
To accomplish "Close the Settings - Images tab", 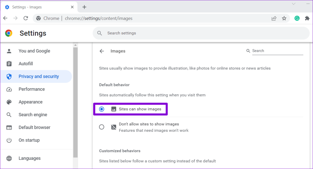I will click(72, 7).
